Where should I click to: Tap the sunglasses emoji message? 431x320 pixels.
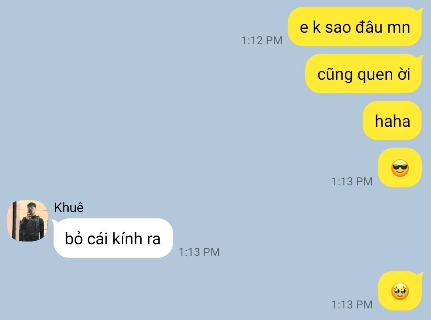[400, 168]
